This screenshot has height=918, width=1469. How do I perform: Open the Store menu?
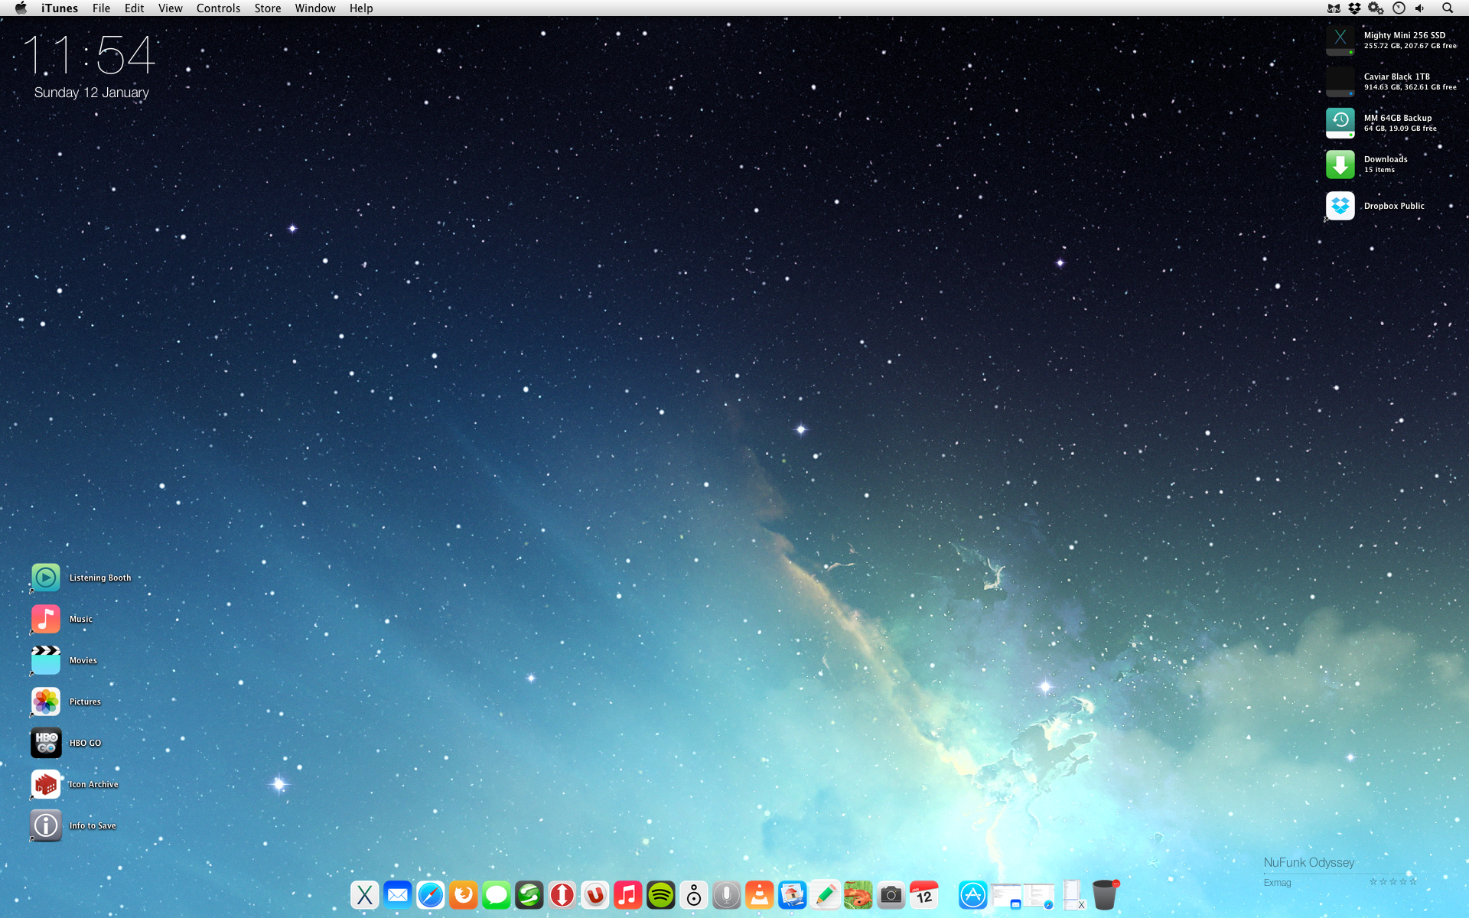point(267,8)
